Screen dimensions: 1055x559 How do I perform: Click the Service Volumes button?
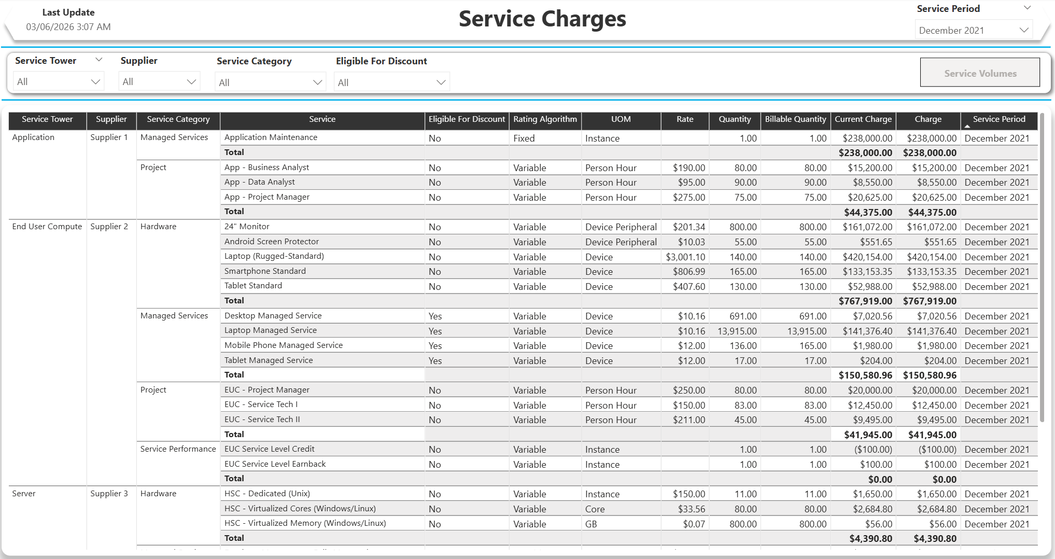(979, 73)
